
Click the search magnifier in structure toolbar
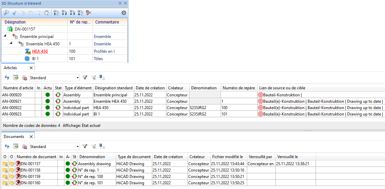click(x=6, y=13)
